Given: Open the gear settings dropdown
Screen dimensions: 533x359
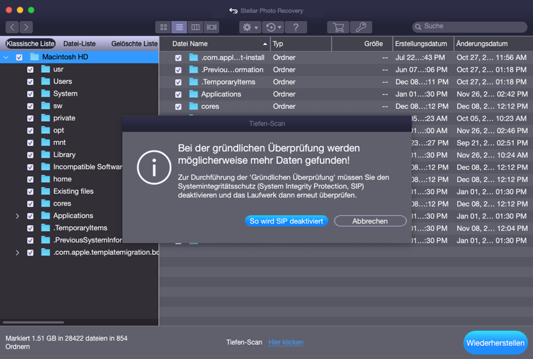Looking at the screenshot, I should (249, 27).
